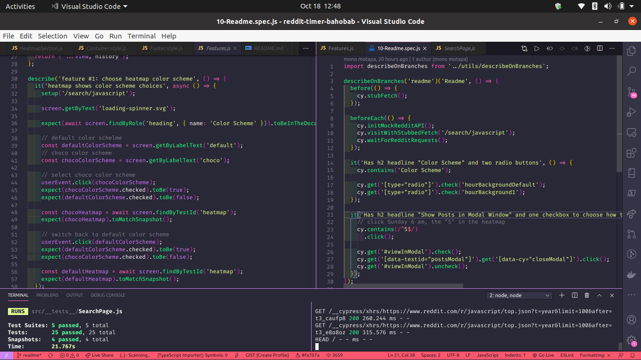Click Ln 21, Col 38 go-to-line item

click(x=401, y=355)
